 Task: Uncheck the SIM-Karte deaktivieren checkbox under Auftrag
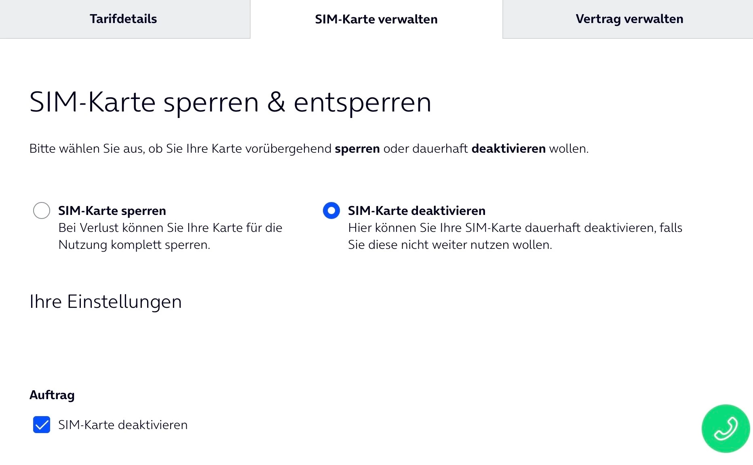[x=42, y=425]
